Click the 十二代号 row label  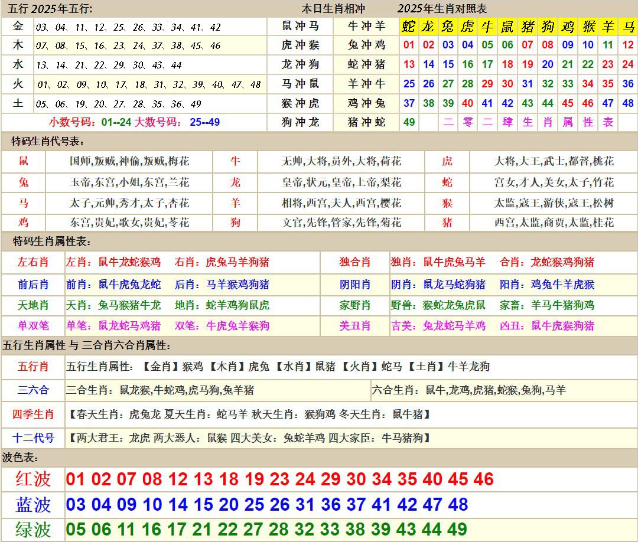click(x=33, y=438)
